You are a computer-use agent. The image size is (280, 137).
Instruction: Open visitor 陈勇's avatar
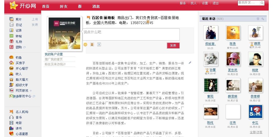pos(233,33)
